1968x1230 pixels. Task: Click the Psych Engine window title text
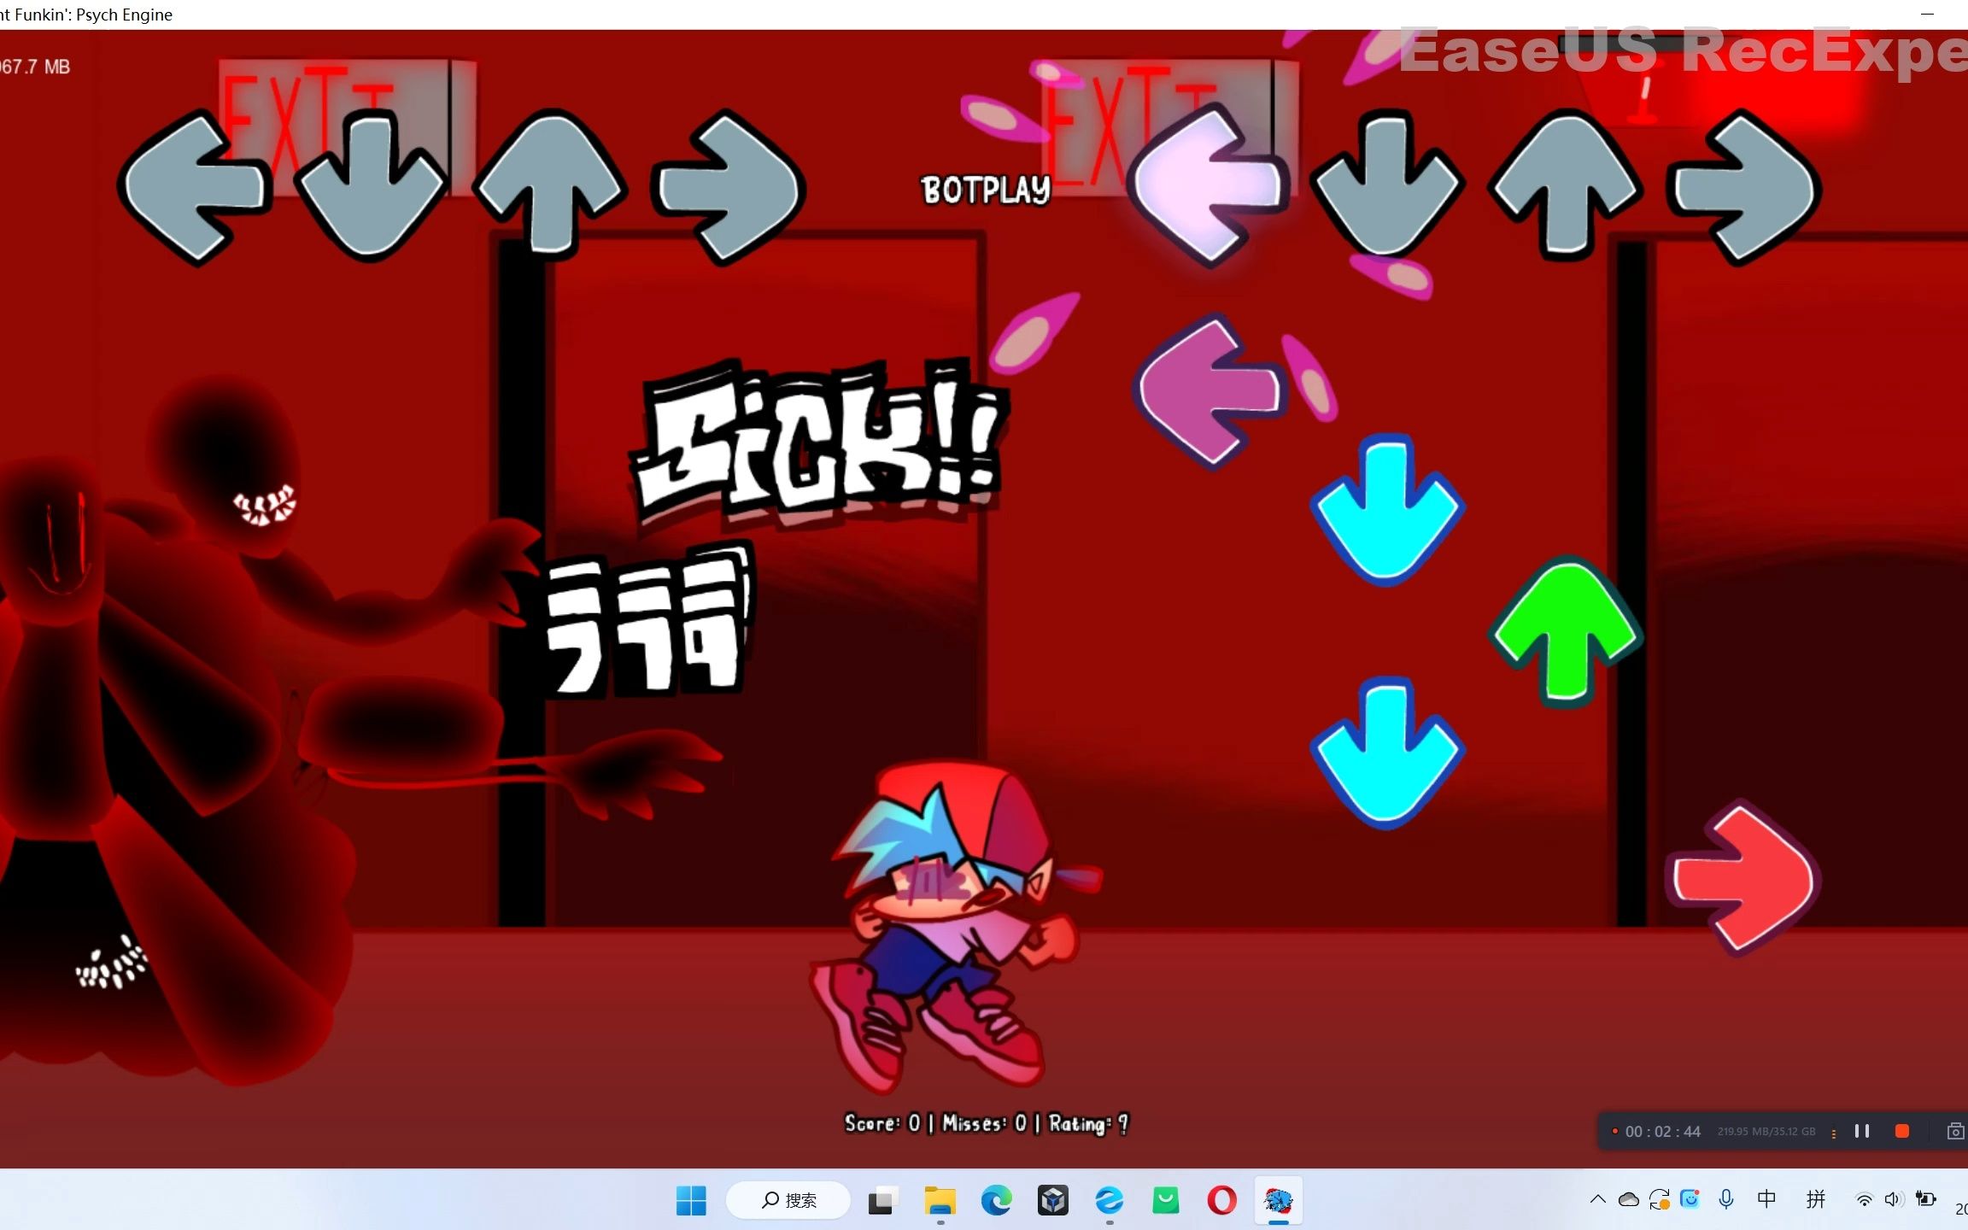[86, 15]
